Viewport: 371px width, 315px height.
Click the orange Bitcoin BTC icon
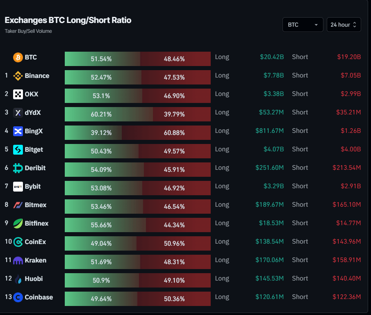[18, 57]
